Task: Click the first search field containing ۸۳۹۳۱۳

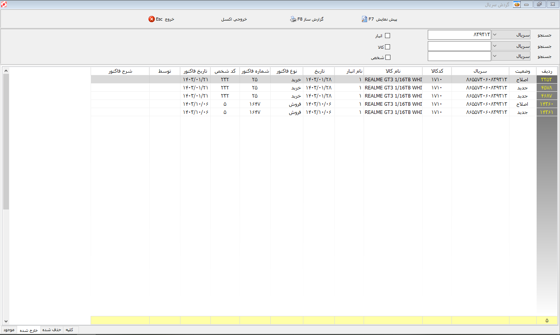Action: [x=459, y=35]
